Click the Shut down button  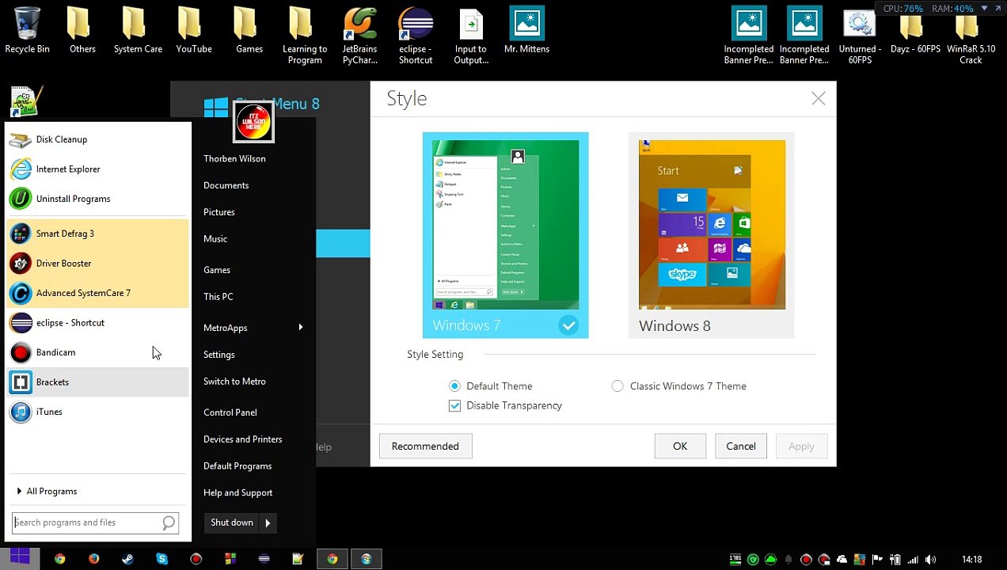click(232, 522)
